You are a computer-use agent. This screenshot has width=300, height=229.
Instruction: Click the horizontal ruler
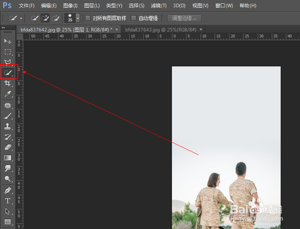coord(161,37)
